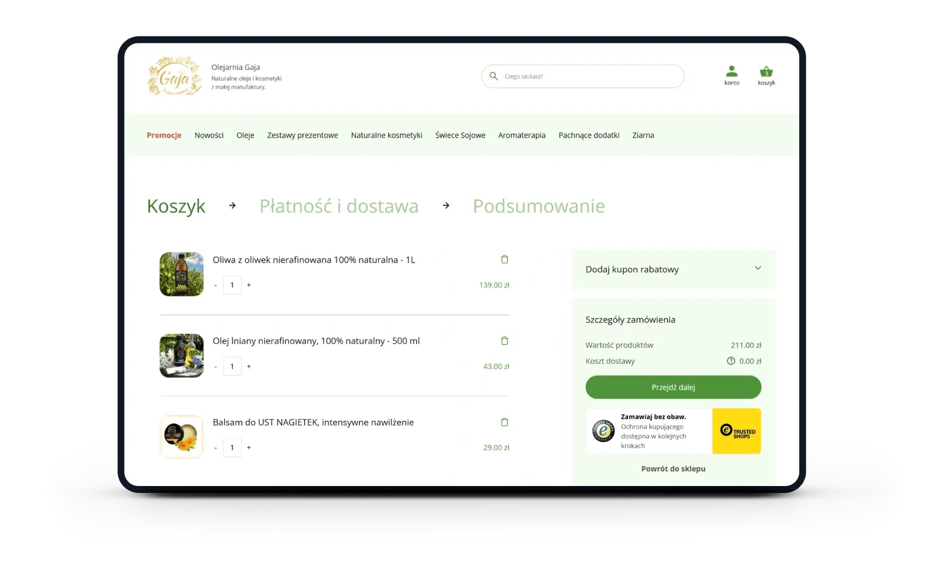The width and height of the screenshot is (941, 573).
Task: Click the yellow Trusted Shops badge
Action: [737, 431]
